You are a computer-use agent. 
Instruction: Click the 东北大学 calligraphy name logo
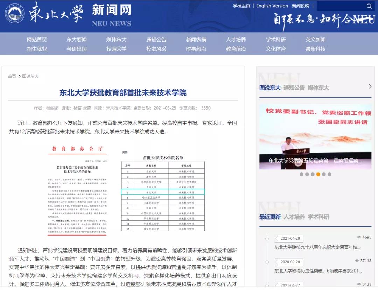[56, 13]
